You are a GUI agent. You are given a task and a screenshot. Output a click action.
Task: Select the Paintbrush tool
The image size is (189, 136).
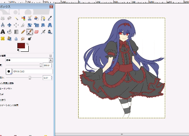click(30, 32)
